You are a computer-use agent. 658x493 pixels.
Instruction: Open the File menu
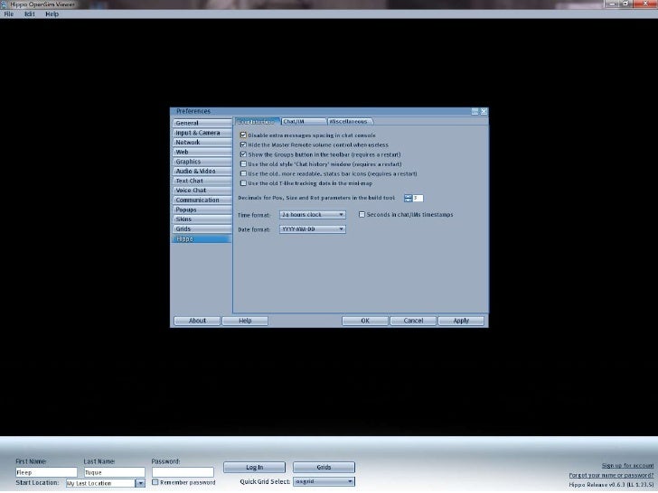coord(8,14)
